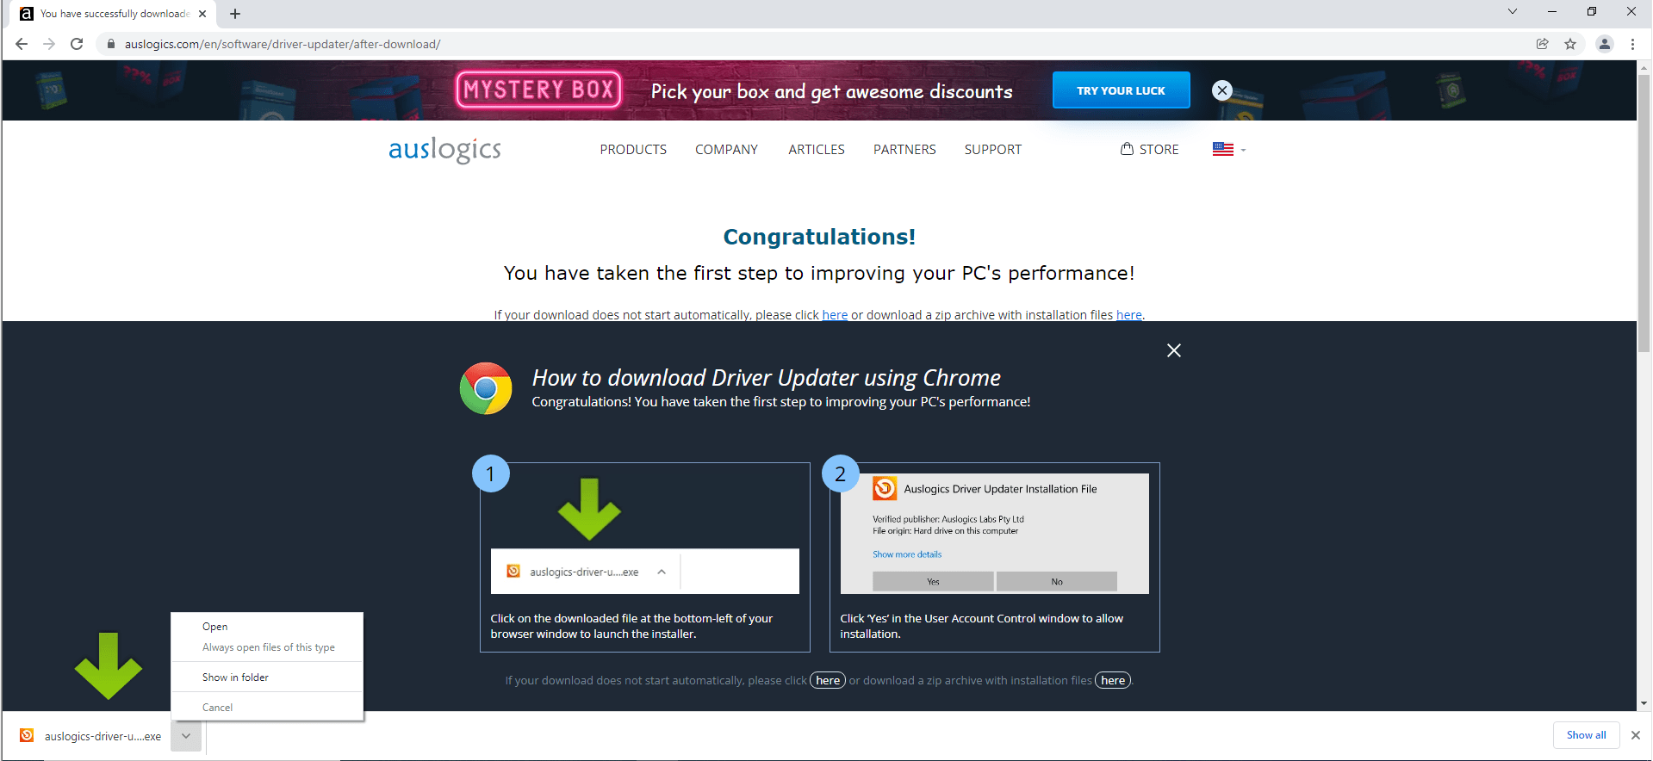Open the ARTICLES section

[817, 150]
